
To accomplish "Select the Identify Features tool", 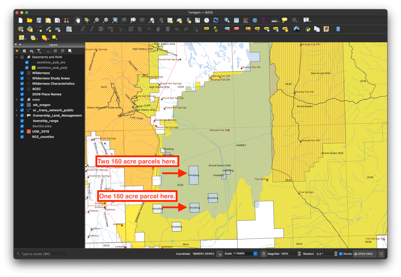I will pyautogui.click(x=227, y=20).
